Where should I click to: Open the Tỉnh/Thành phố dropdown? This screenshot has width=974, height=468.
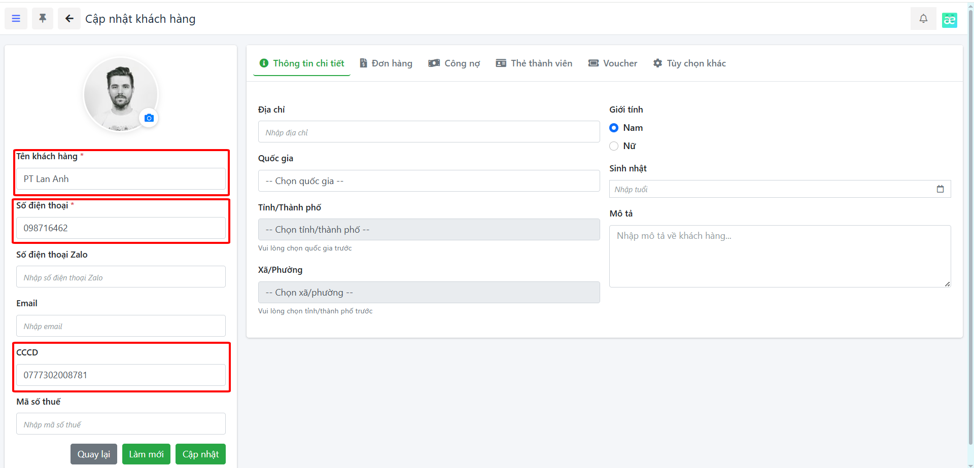click(x=429, y=230)
